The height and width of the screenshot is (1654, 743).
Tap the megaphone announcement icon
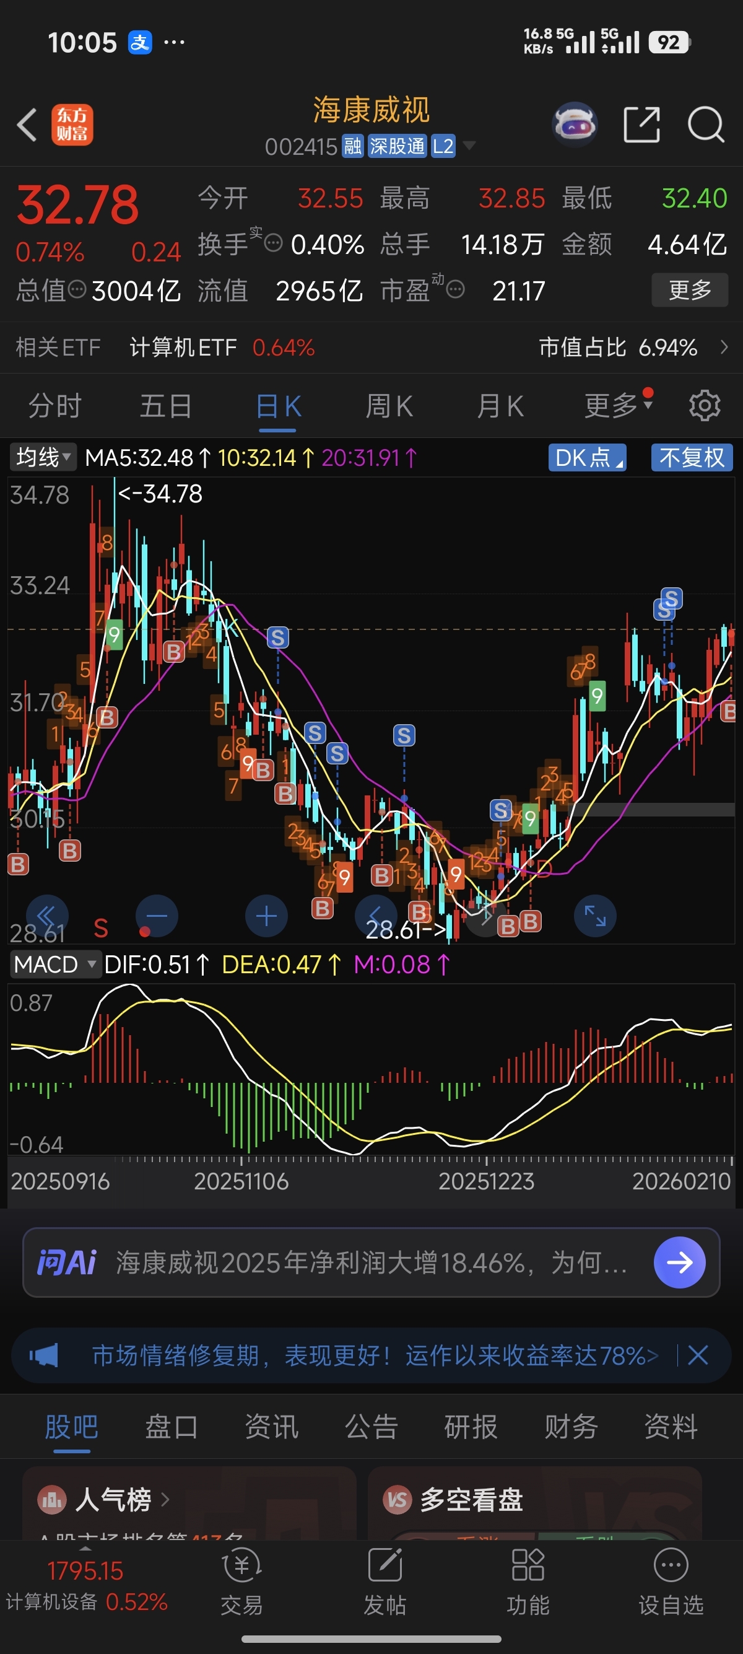(43, 1355)
